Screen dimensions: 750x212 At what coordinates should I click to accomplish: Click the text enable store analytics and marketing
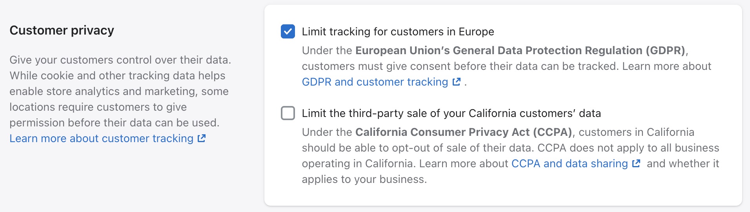pyautogui.click(x=119, y=91)
